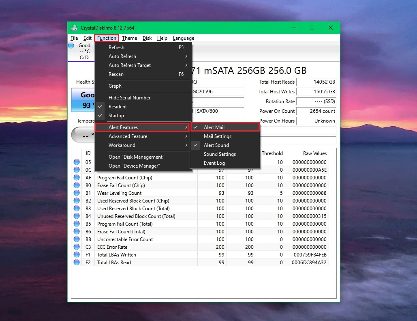Screen dimensions: 417x321
Task: Expand the Workaround submenu
Action: pyautogui.click(x=143, y=145)
